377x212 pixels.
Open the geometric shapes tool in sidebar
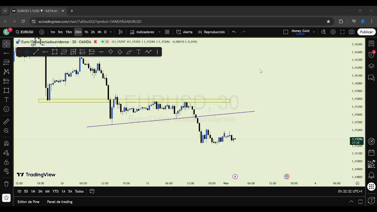(6, 90)
